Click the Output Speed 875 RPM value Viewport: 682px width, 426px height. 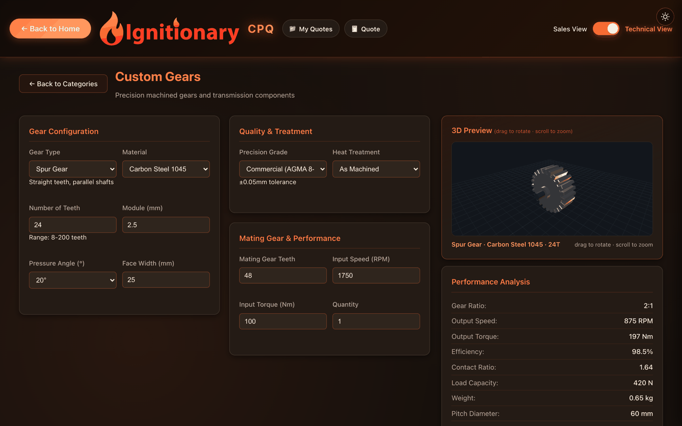coord(638,321)
